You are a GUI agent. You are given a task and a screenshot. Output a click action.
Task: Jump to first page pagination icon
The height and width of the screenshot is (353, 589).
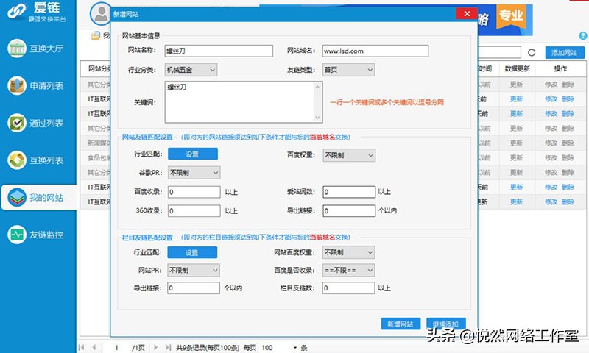(82, 348)
